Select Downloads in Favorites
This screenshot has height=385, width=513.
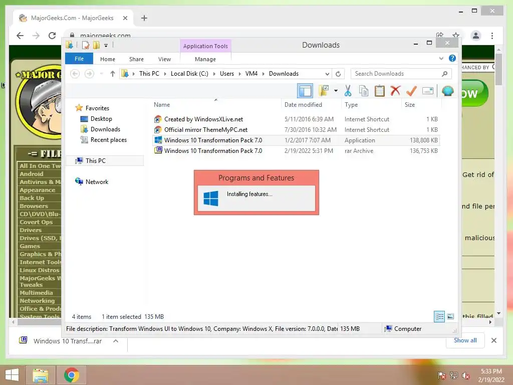105,129
